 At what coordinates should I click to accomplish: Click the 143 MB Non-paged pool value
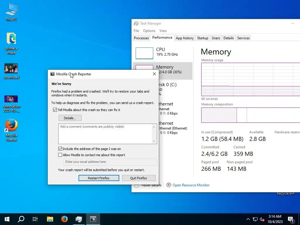click(237, 169)
